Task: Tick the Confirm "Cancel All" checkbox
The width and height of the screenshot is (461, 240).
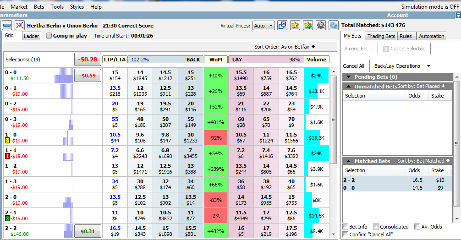Action: (346, 235)
